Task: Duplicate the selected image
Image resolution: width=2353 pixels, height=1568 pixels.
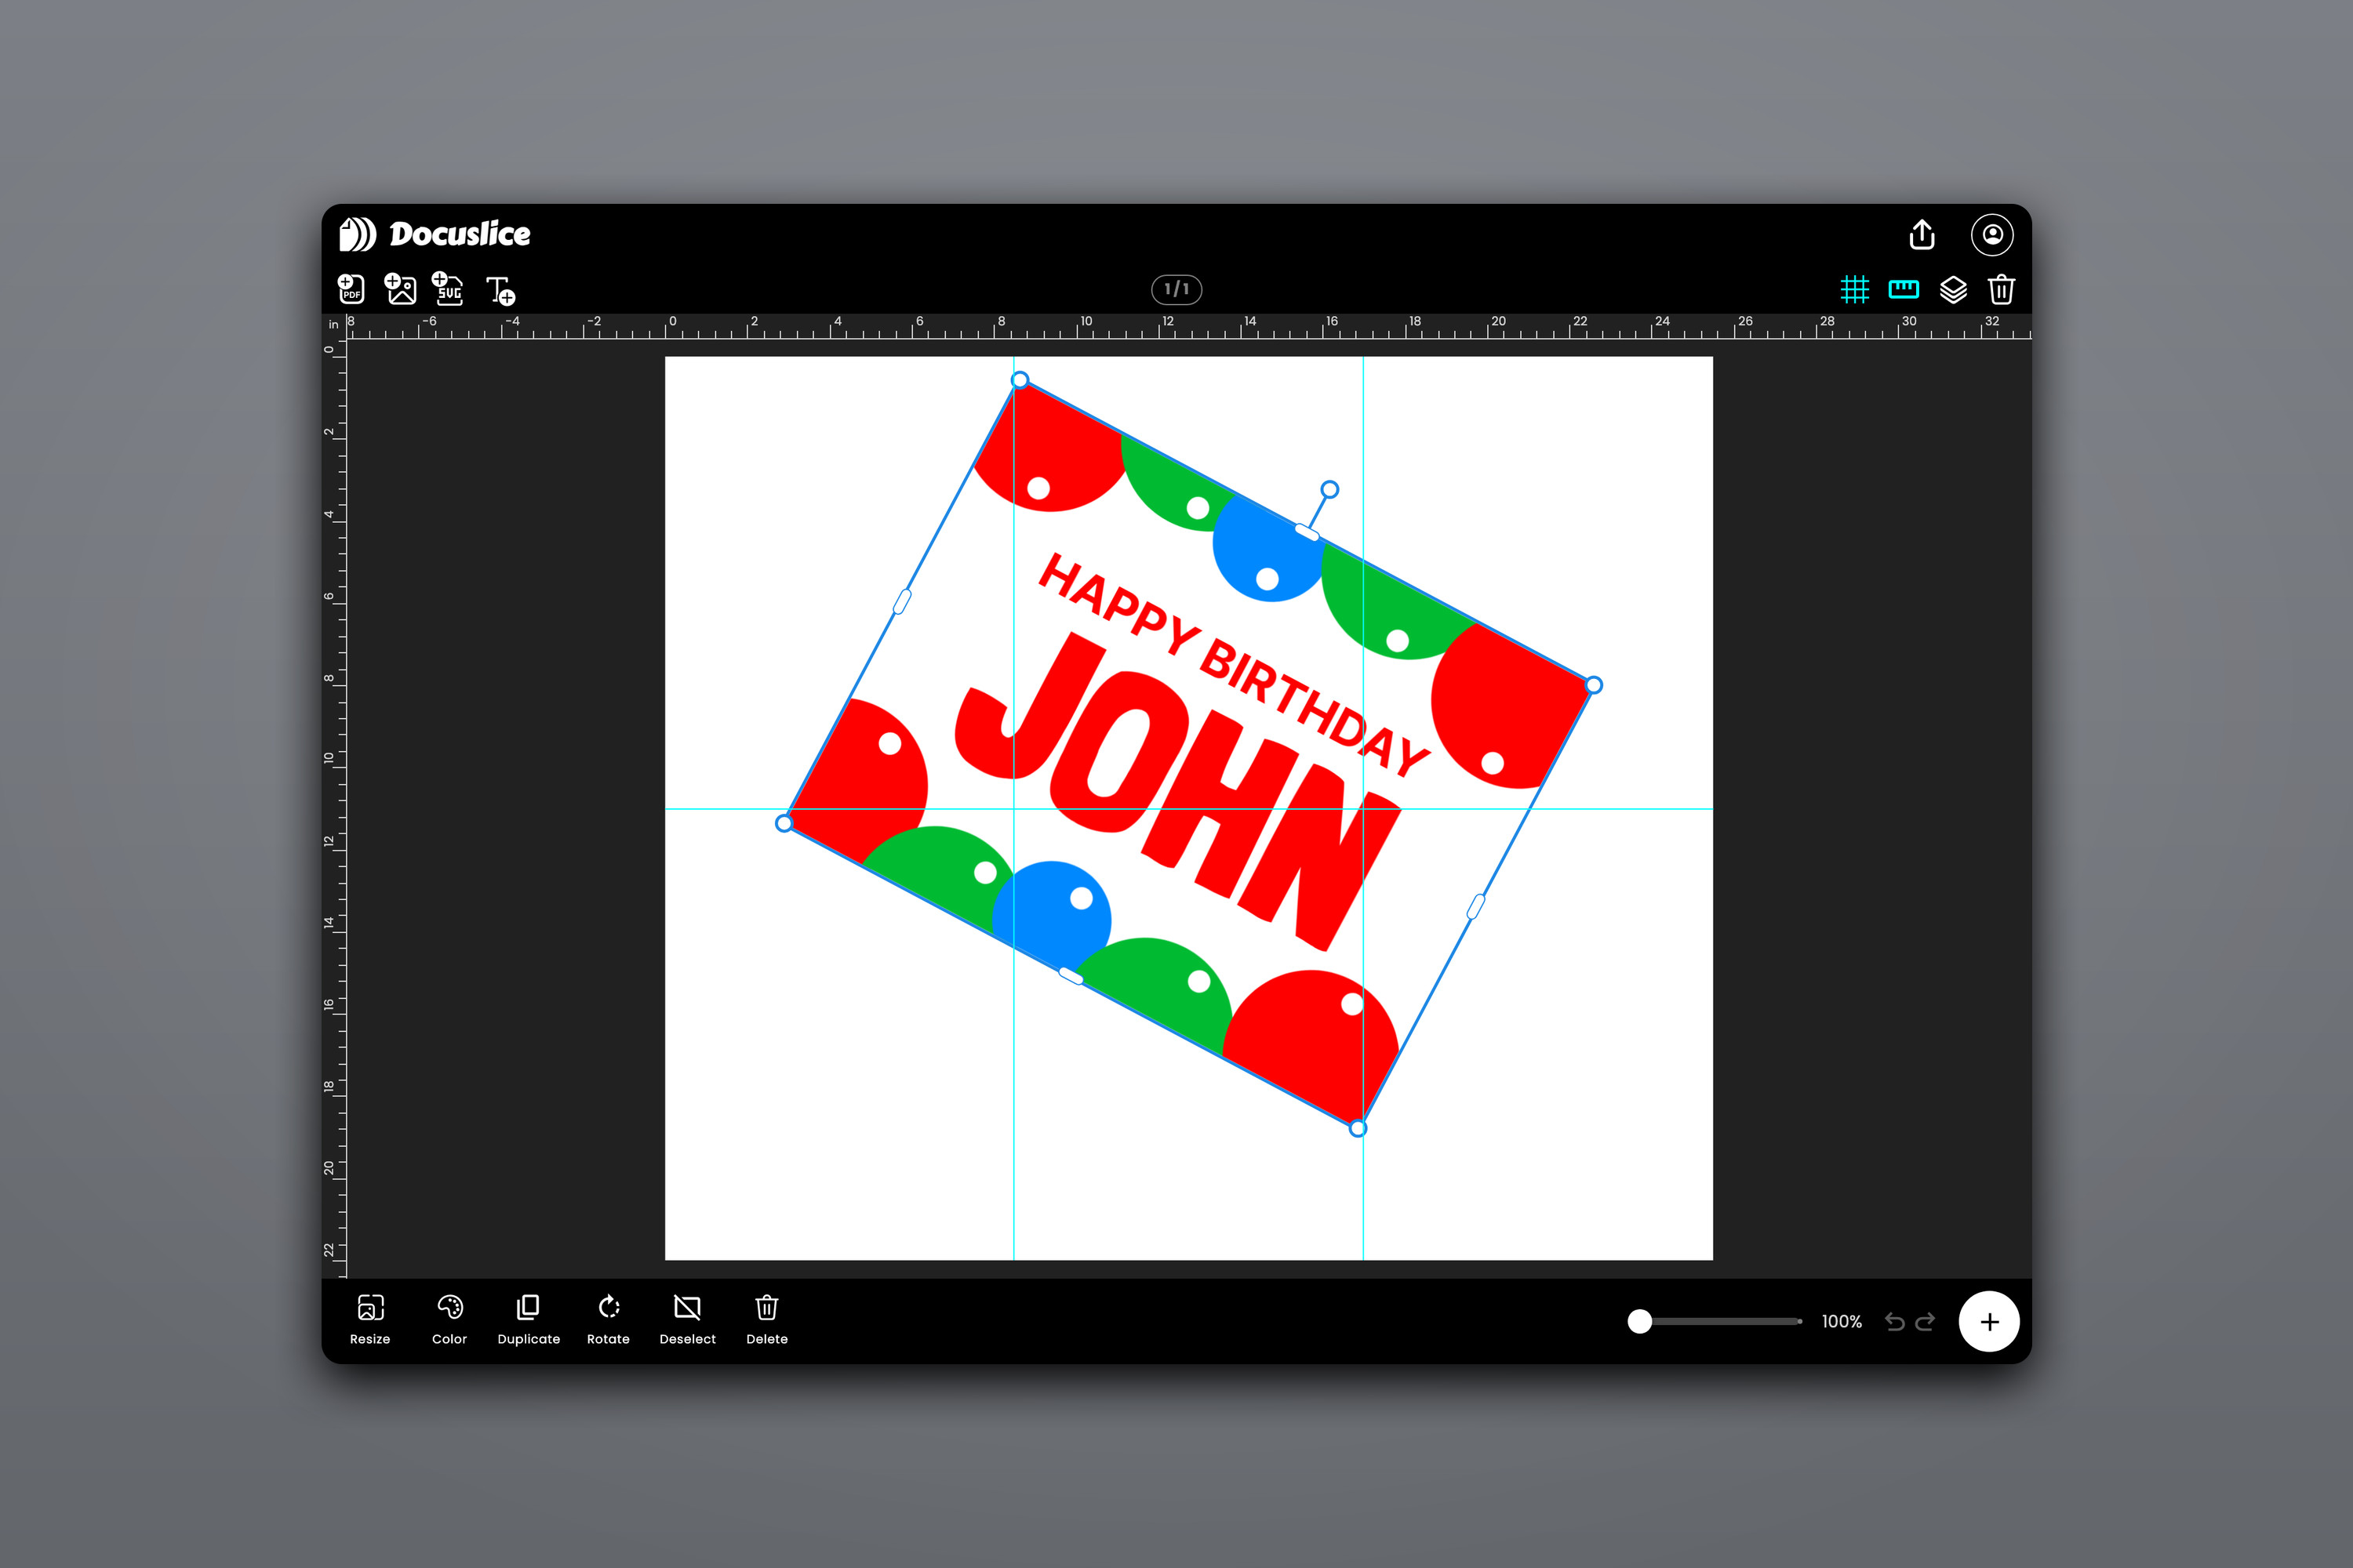Action: (x=528, y=1319)
